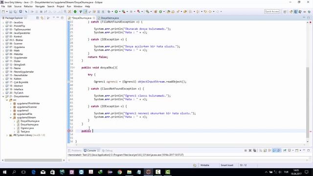313x176 pixels.
Task: Click grey Terminate square in Console toolbar
Action: (246, 151)
